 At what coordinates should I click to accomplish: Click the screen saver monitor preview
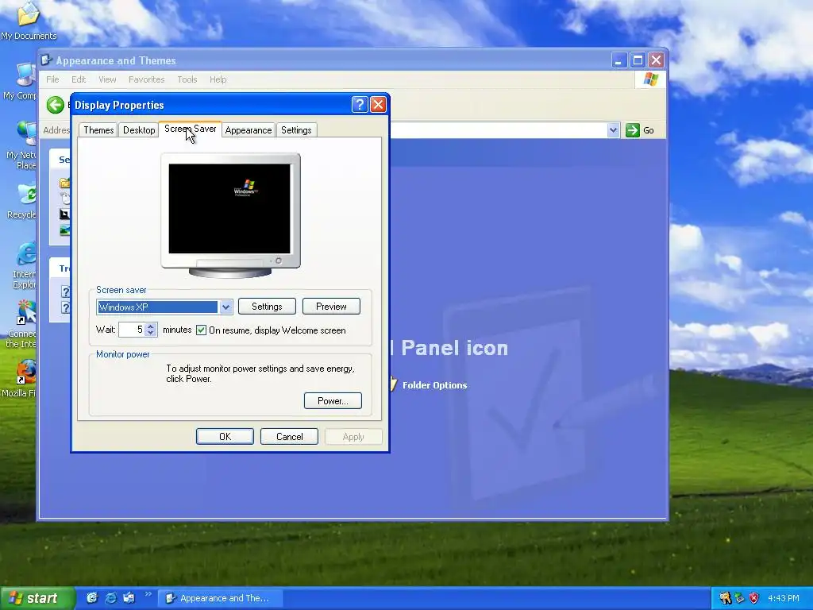pyautogui.click(x=229, y=209)
